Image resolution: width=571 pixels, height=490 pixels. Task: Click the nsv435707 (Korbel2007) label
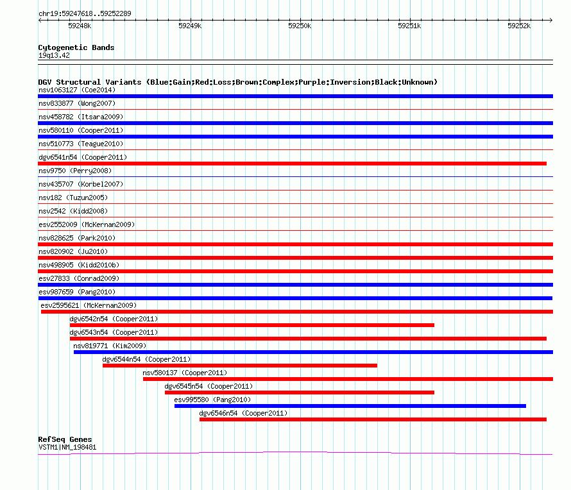click(81, 184)
